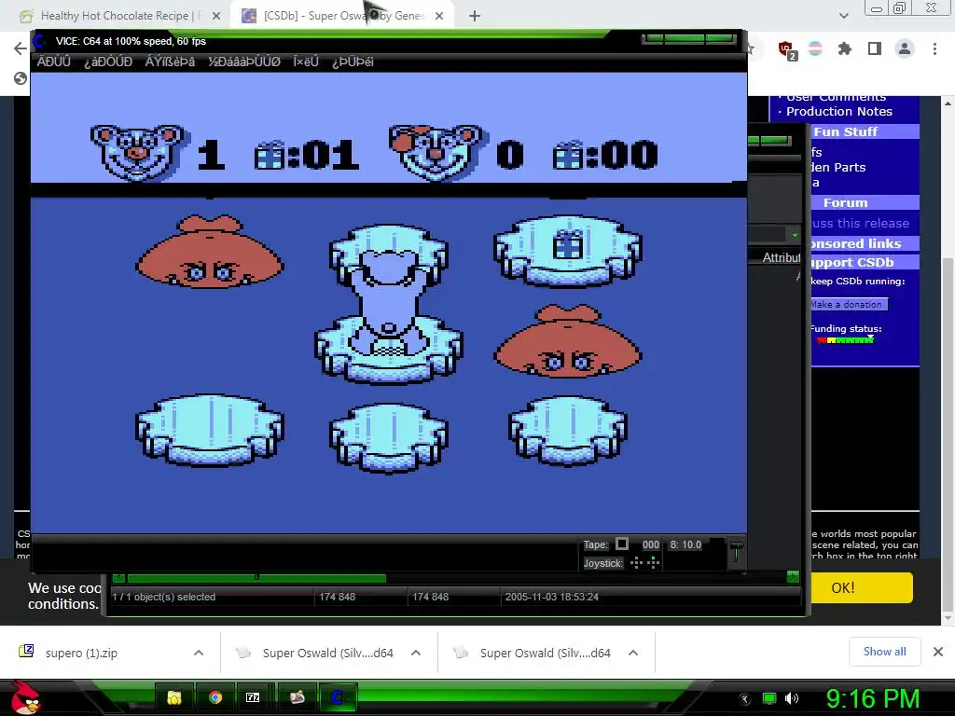Click the tape stop control icon in VICE

[x=622, y=544]
